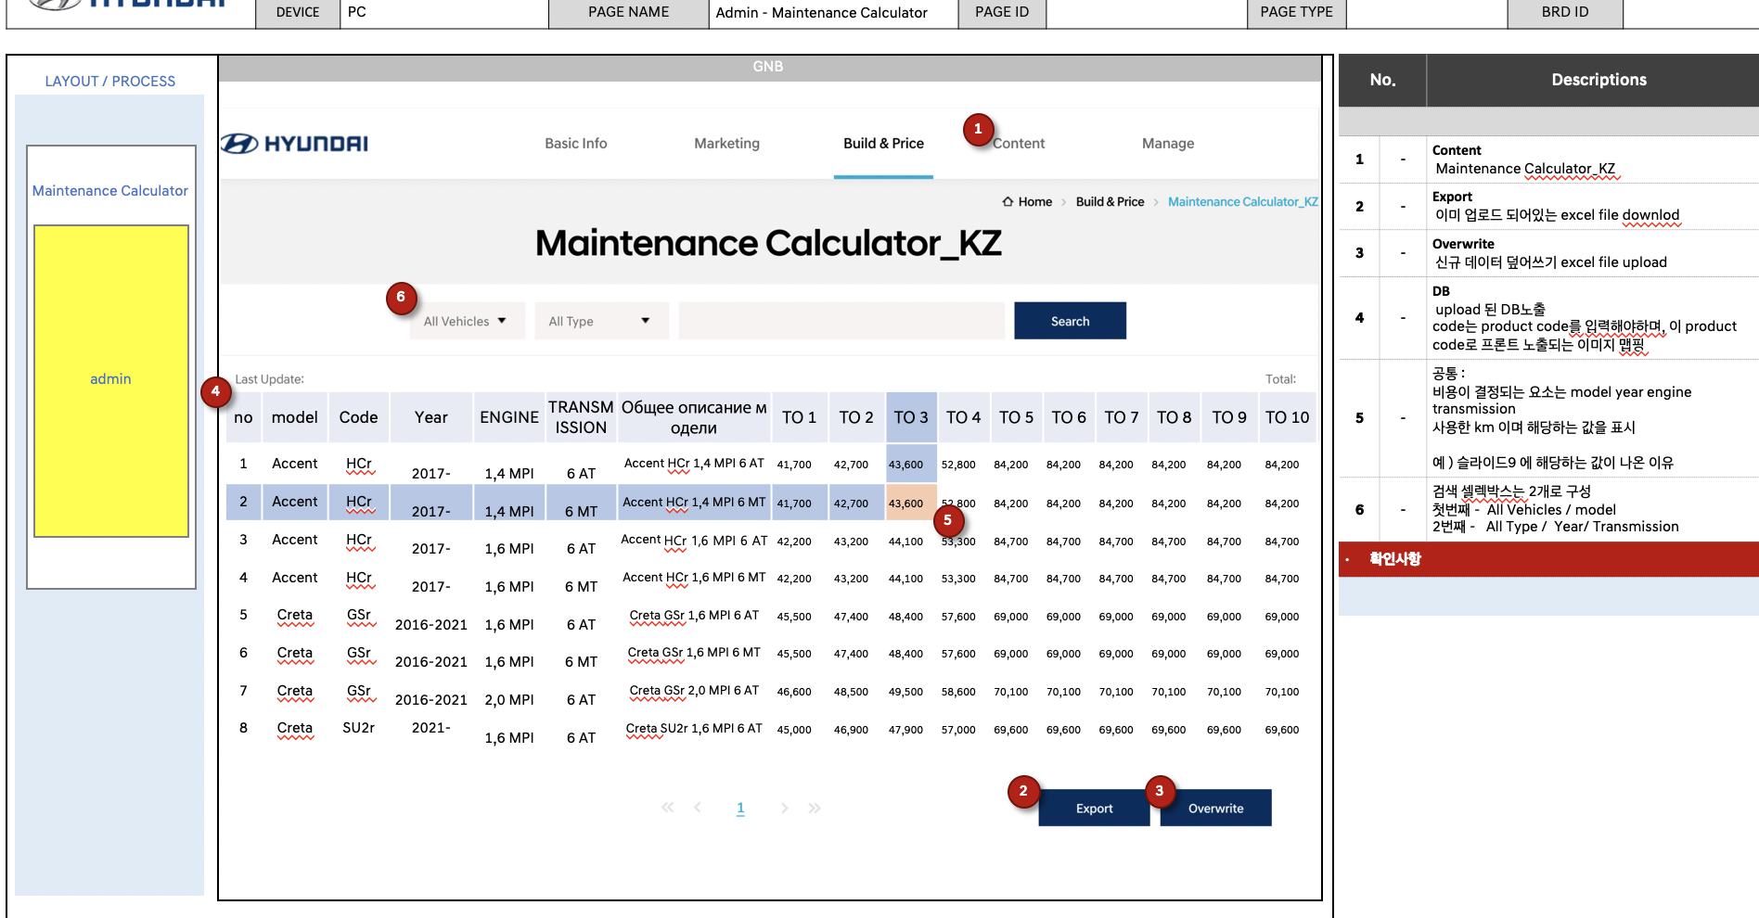
Task: Click the Export button
Action: pyautogui.click(x=1094, y=809)
